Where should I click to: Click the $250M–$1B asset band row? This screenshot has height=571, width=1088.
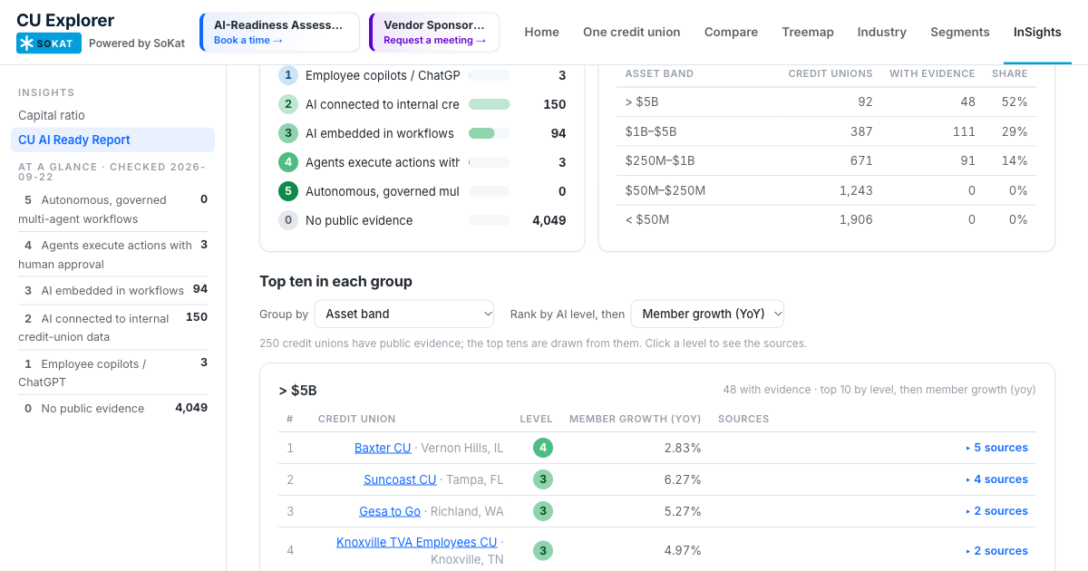click(827, 160)
